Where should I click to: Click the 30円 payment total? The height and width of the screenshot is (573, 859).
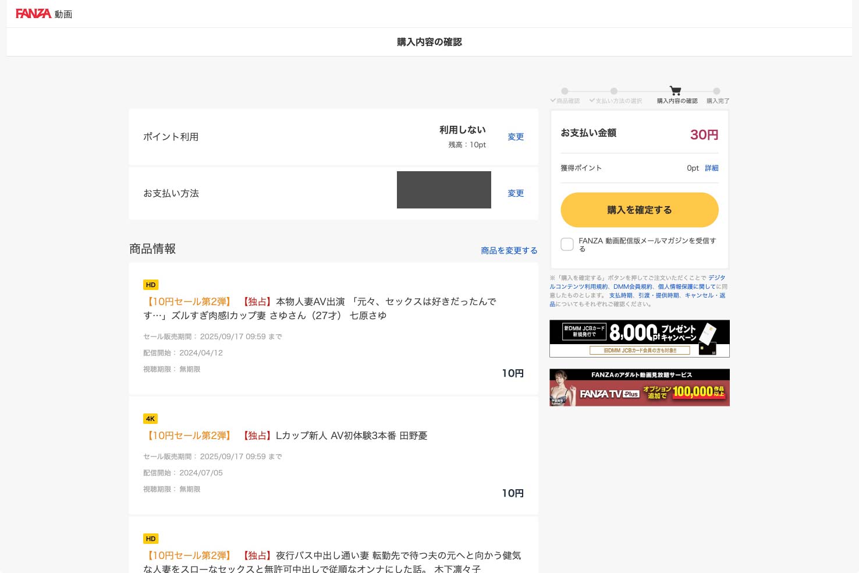(x=704, y=135)
